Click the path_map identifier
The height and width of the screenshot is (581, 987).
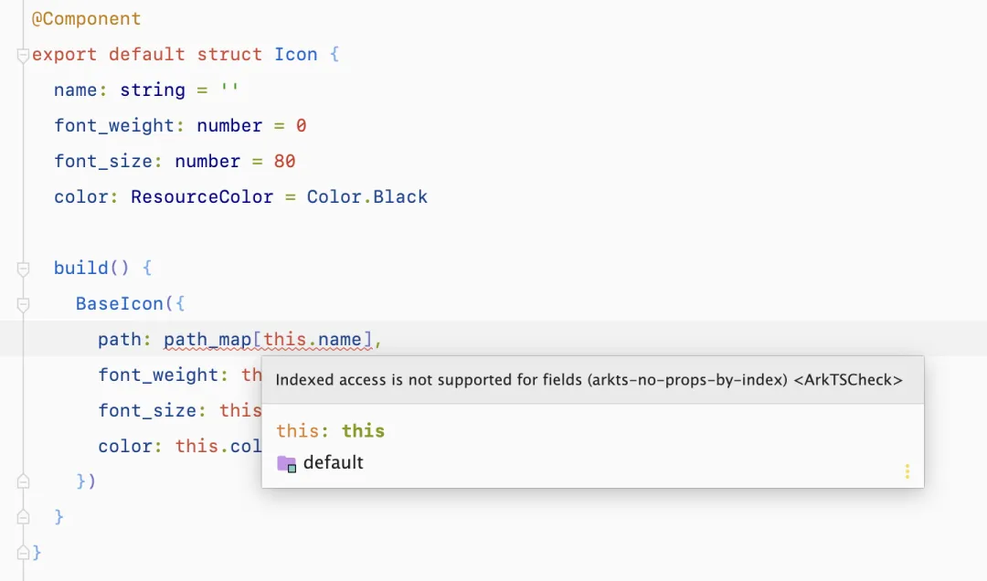tap(207, 340)
